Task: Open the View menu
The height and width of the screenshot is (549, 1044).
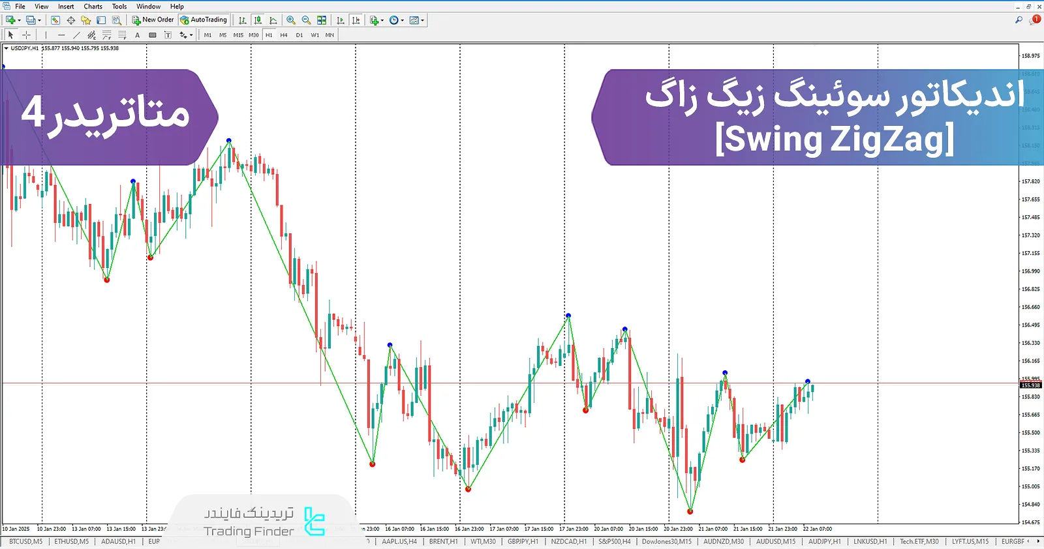Action: 41,7
